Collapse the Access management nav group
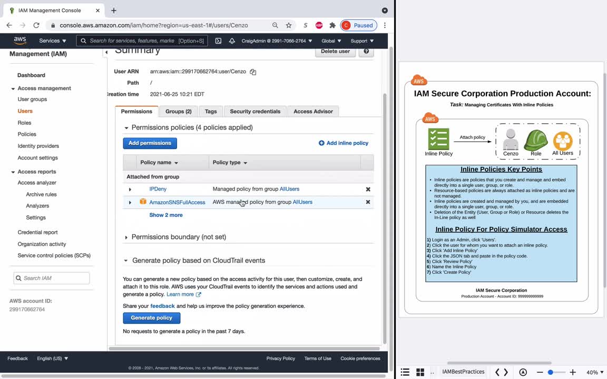 coord(13,88)
